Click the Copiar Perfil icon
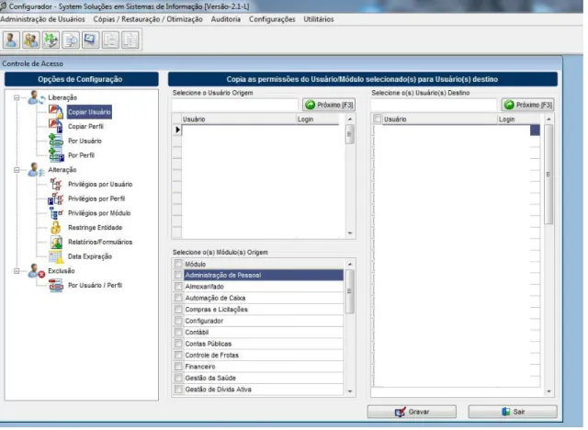This screenshot has width=588, height=430. pos(55,127)
